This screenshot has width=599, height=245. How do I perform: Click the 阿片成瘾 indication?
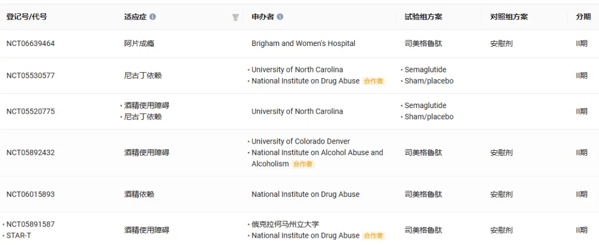(x=139, y=44)
